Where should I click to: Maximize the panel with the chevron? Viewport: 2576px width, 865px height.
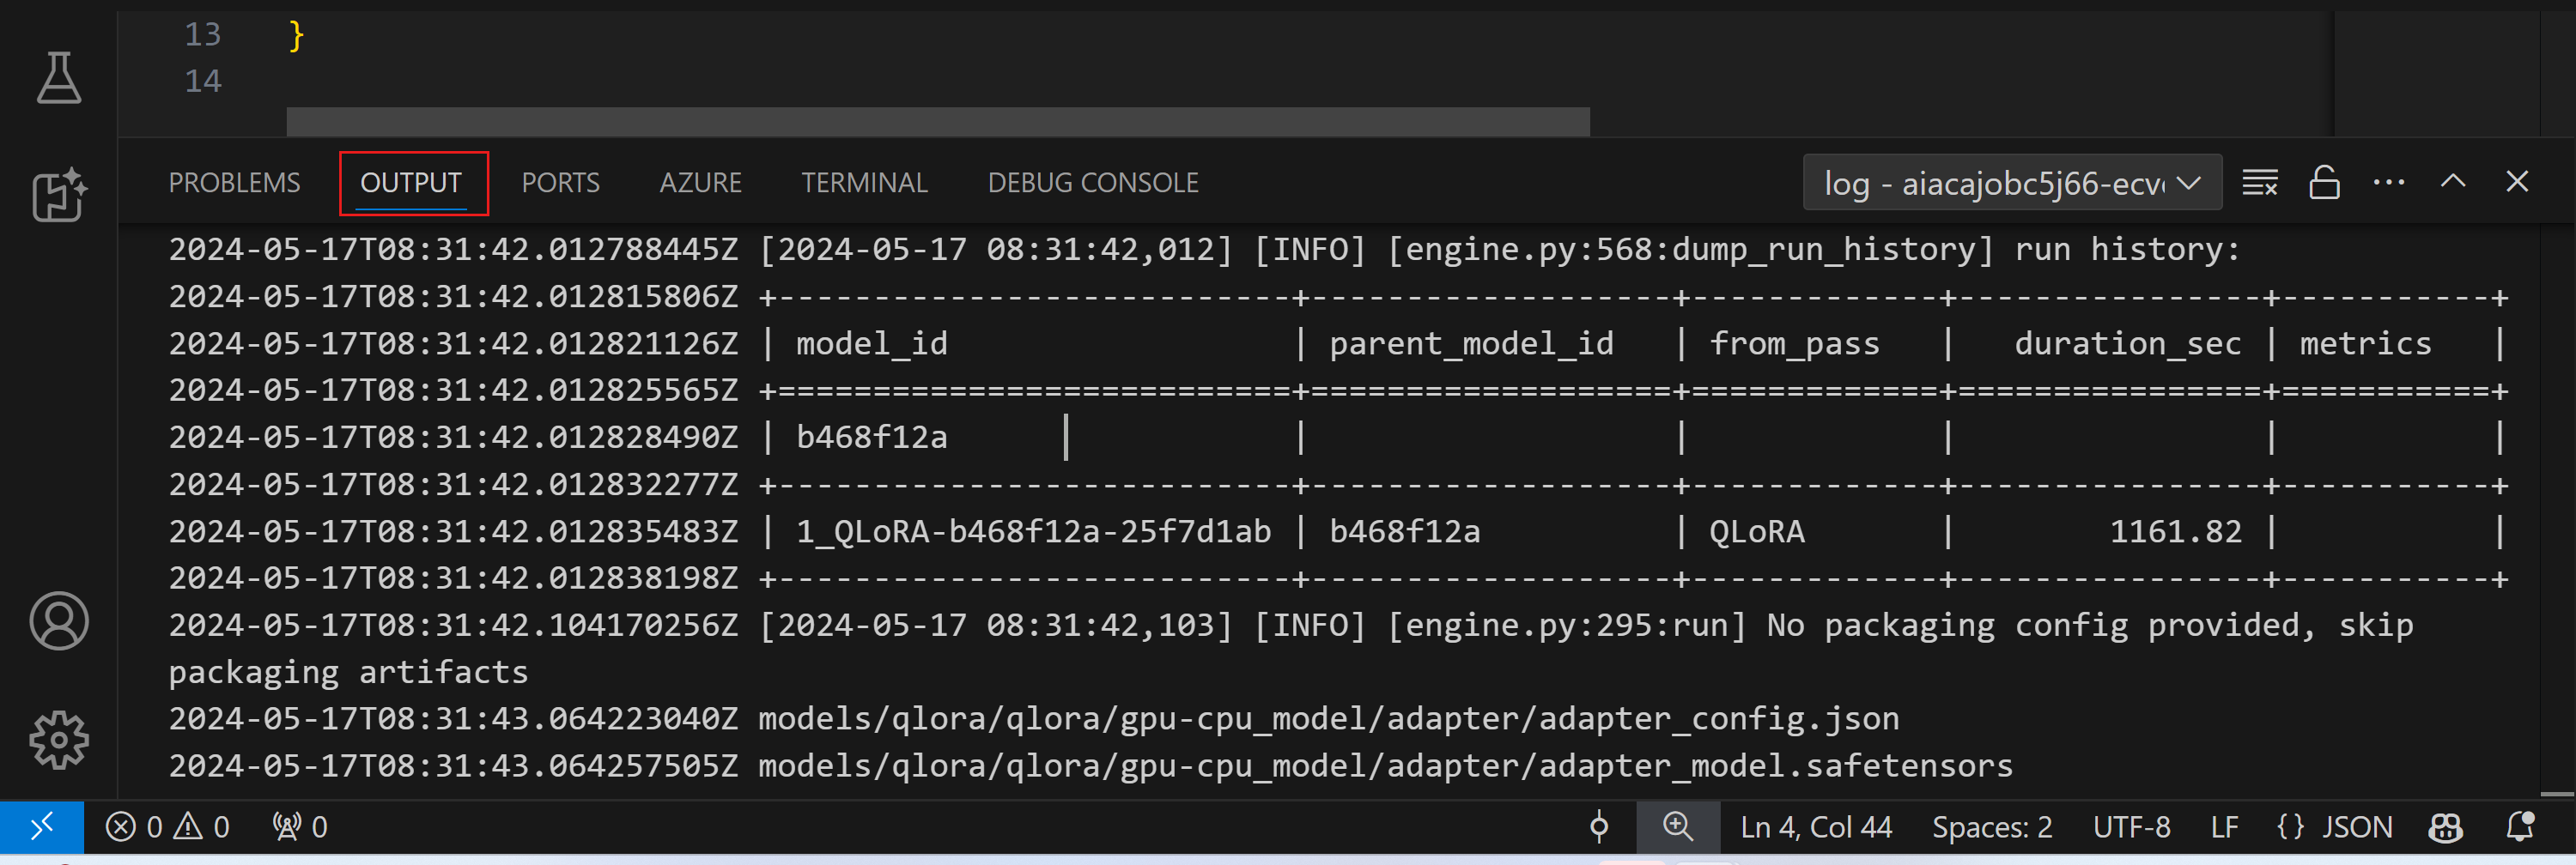click(x=2453, y=182)
